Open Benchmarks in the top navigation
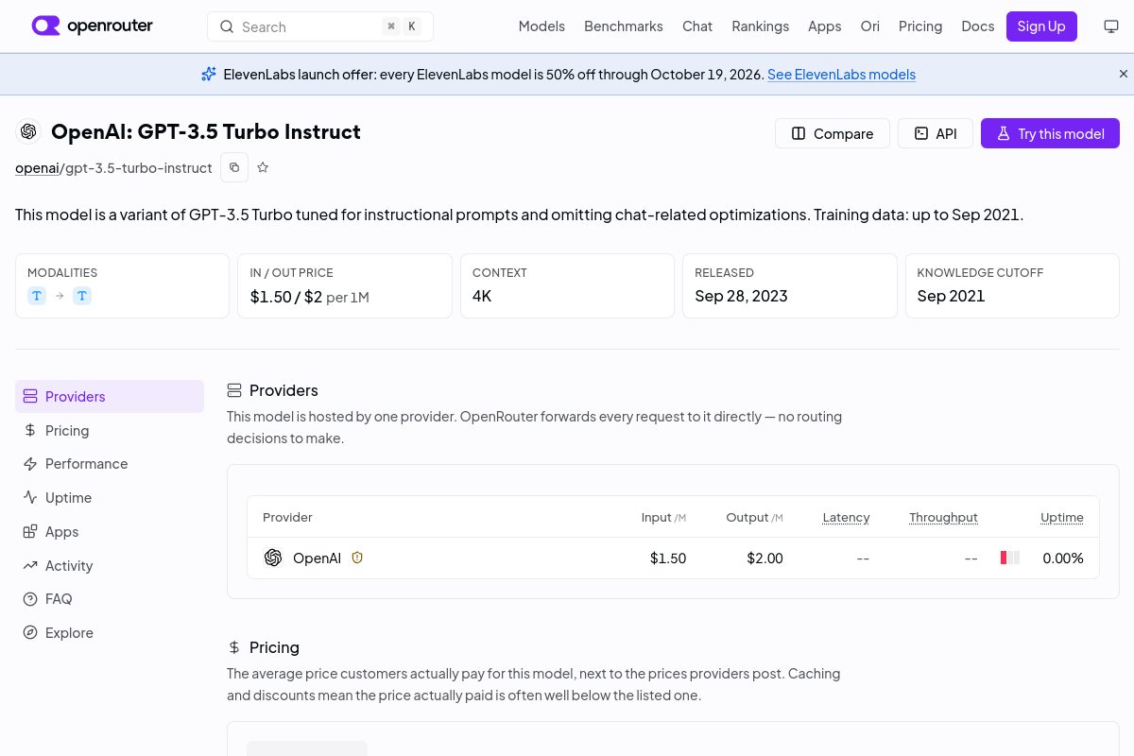 coord(624,26)
